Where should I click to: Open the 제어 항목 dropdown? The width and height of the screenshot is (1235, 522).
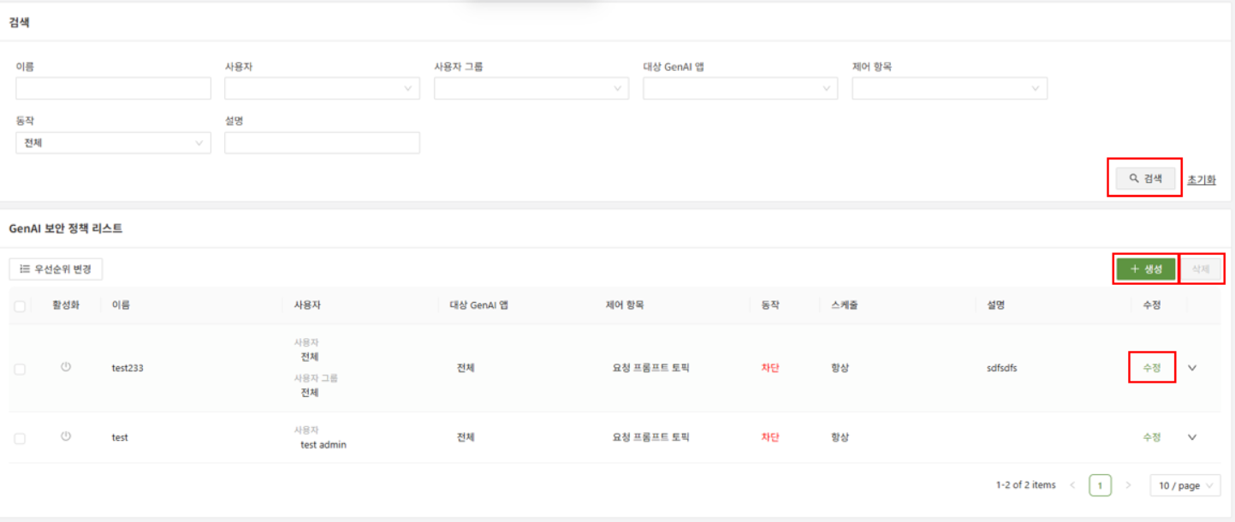tap(948, 88)
